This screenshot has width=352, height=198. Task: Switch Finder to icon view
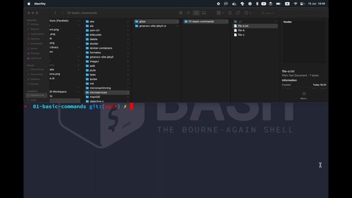180,13
